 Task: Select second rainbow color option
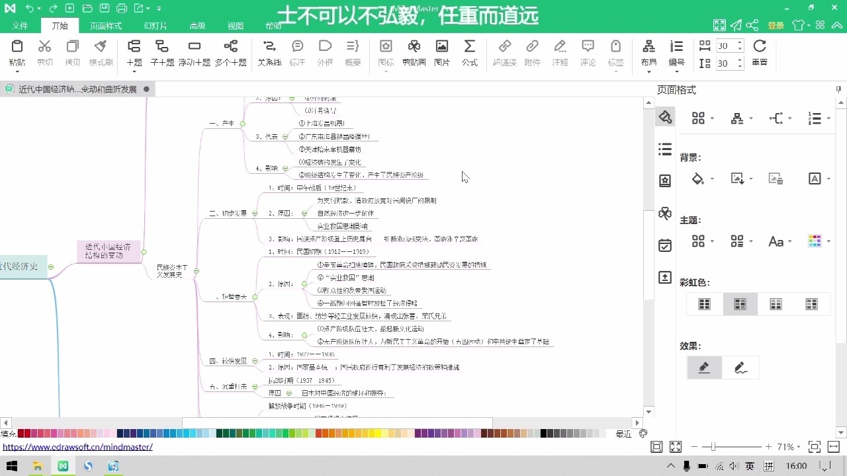coord(740,304)
